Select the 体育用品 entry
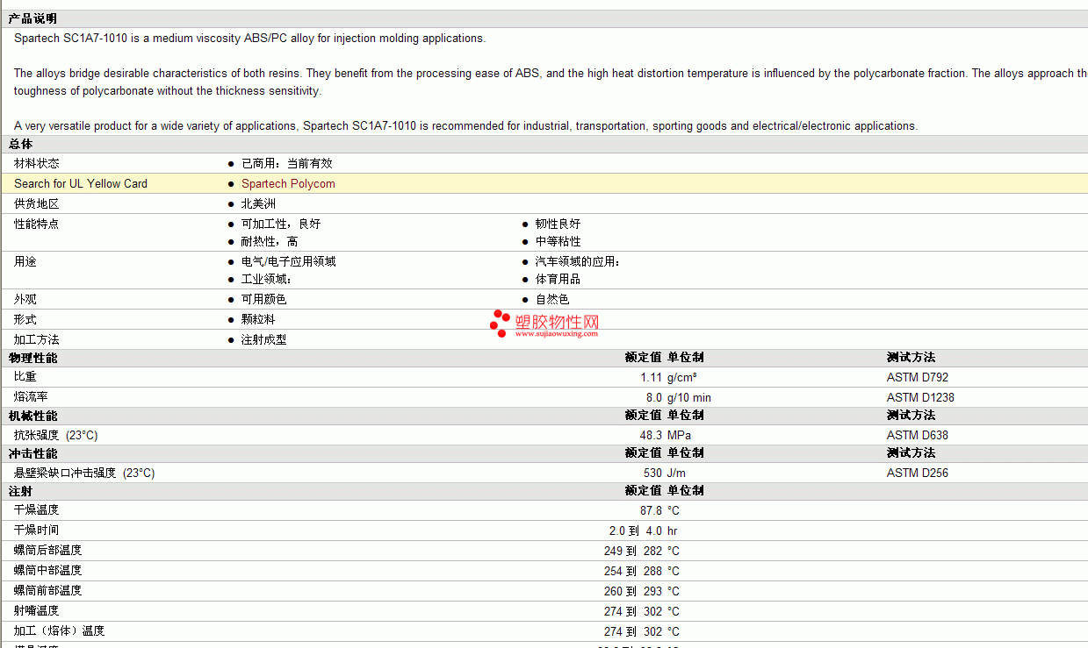 pos(558,279)
